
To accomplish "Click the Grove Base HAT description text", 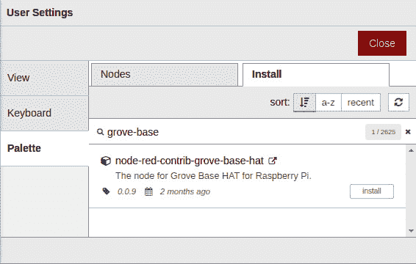I will tap(213, 176).
